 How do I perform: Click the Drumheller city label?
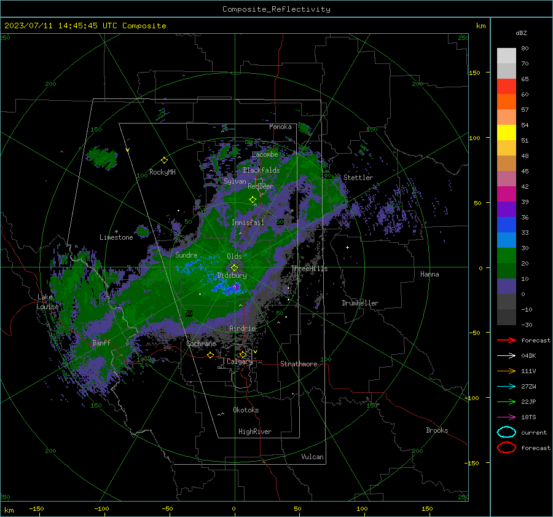tap(360, 303)
